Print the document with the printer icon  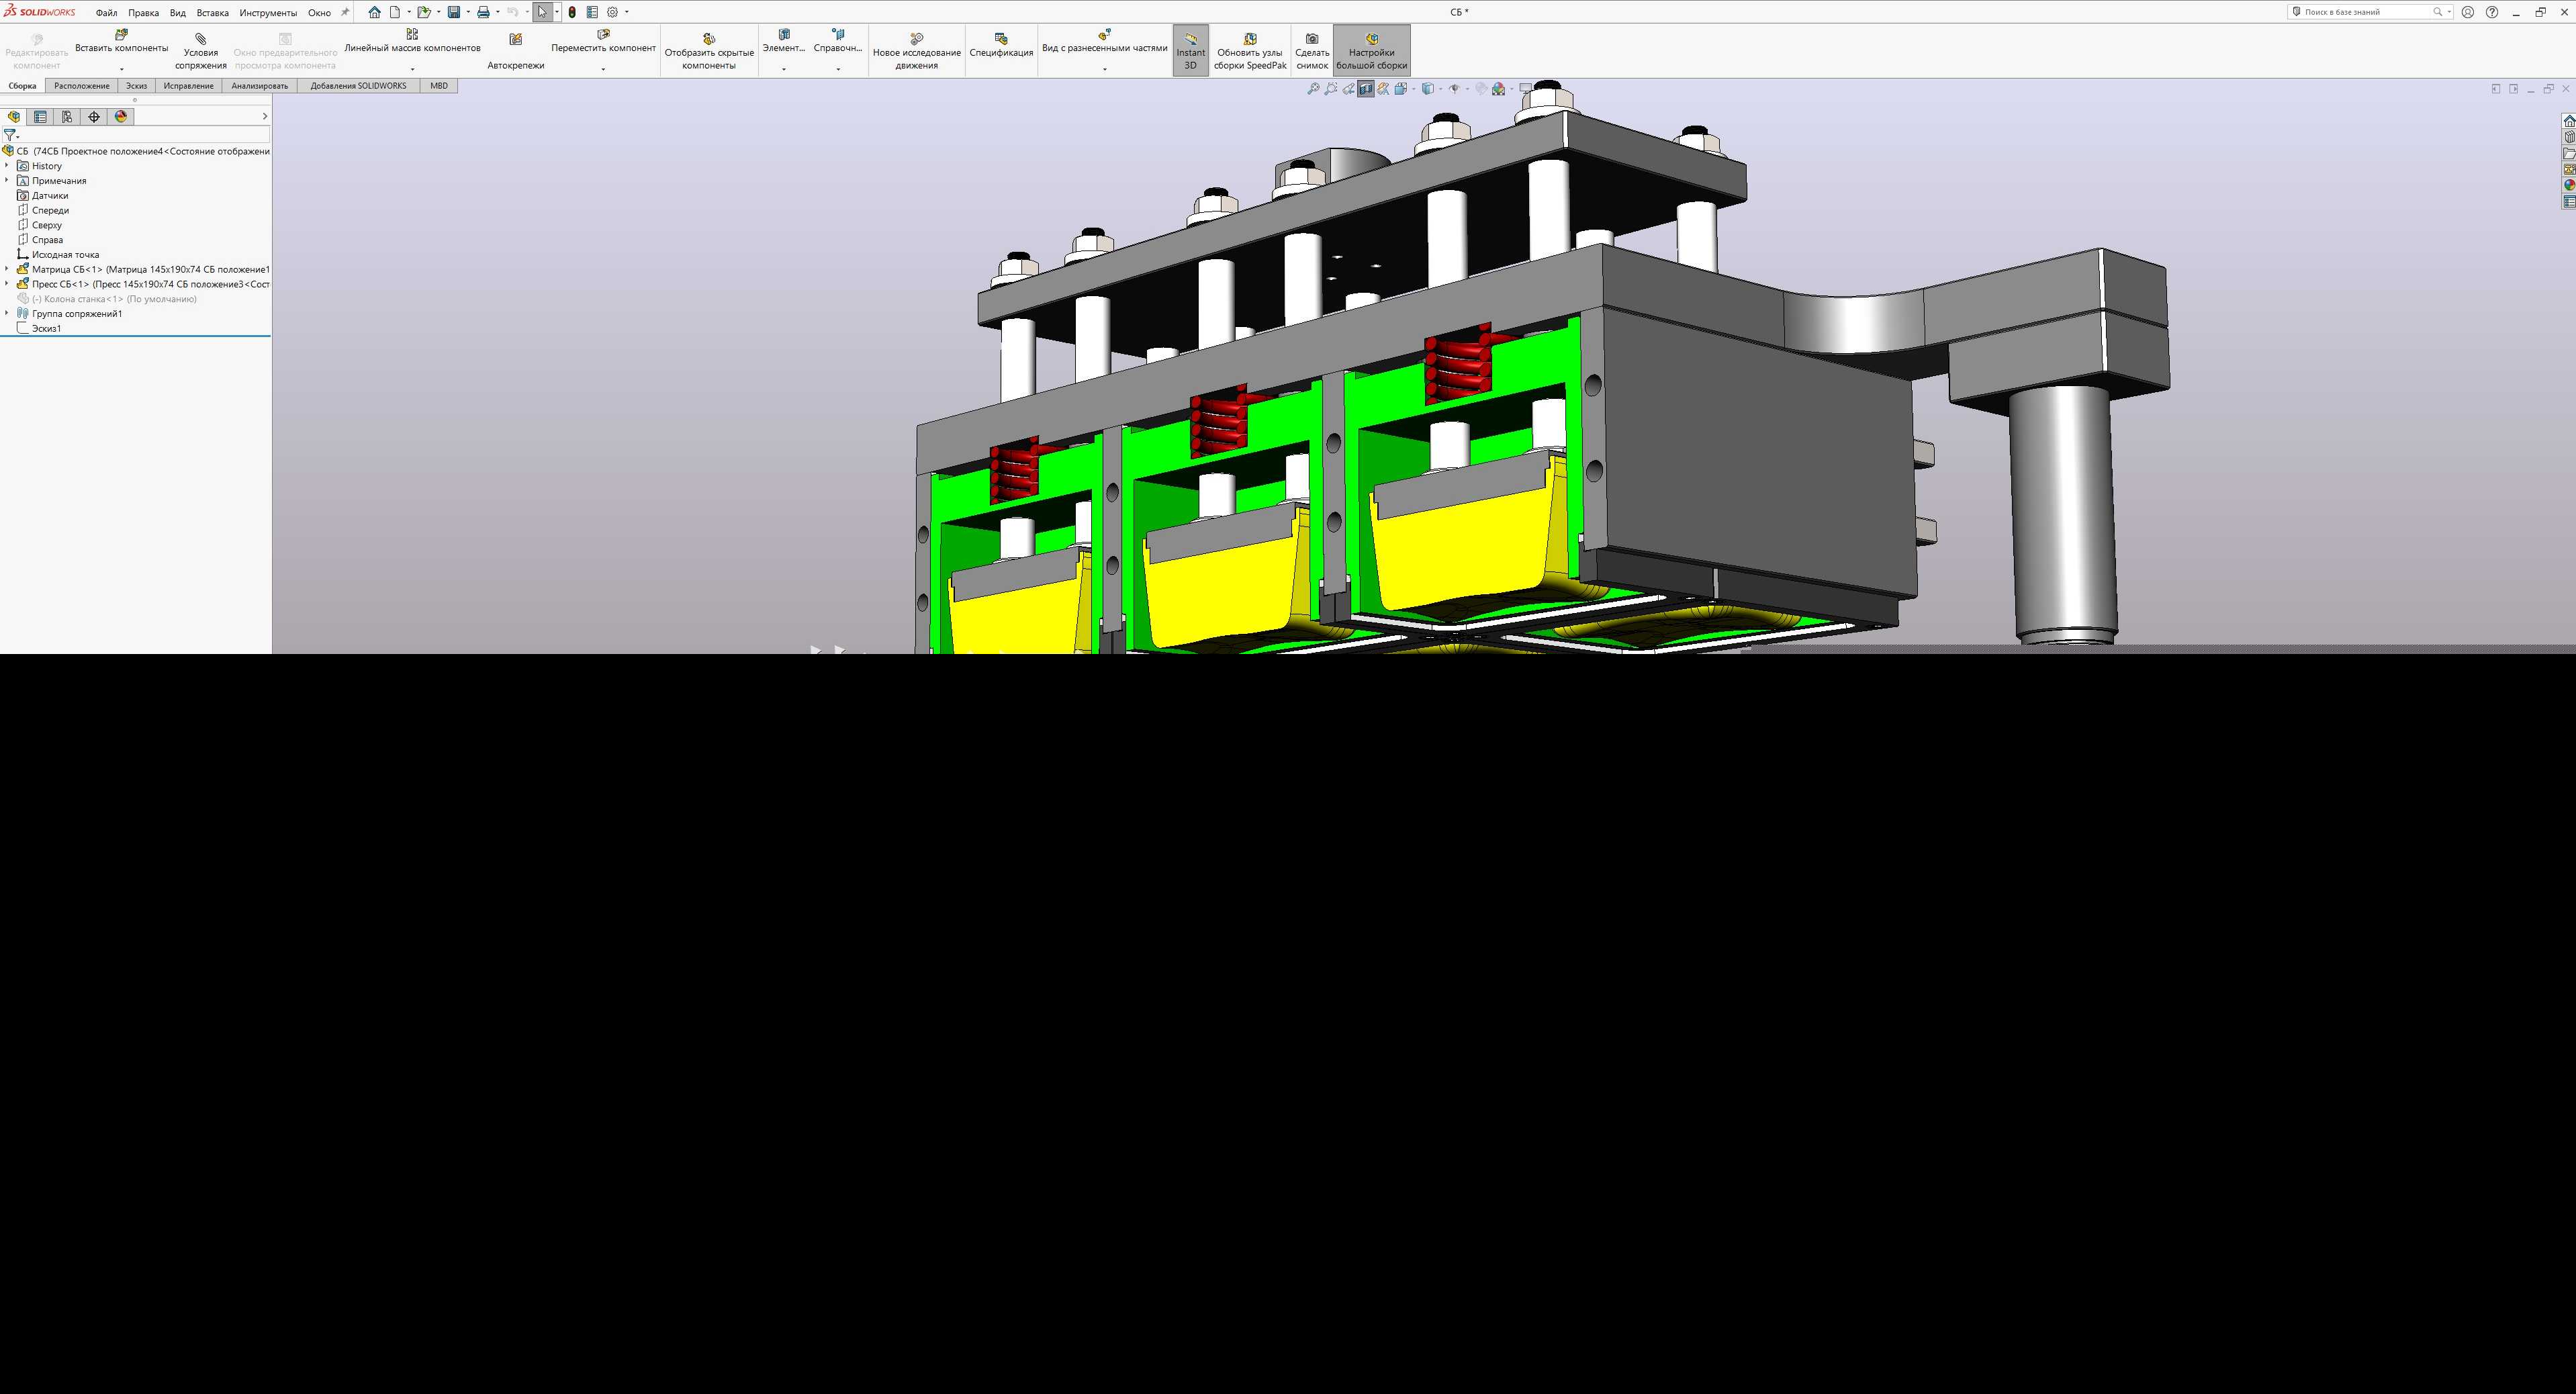pos(483,12)
